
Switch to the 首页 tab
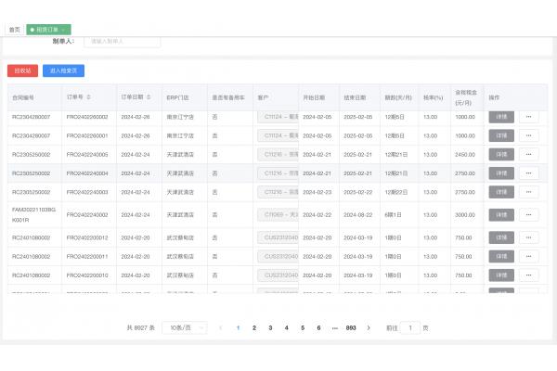pos(14,30)
